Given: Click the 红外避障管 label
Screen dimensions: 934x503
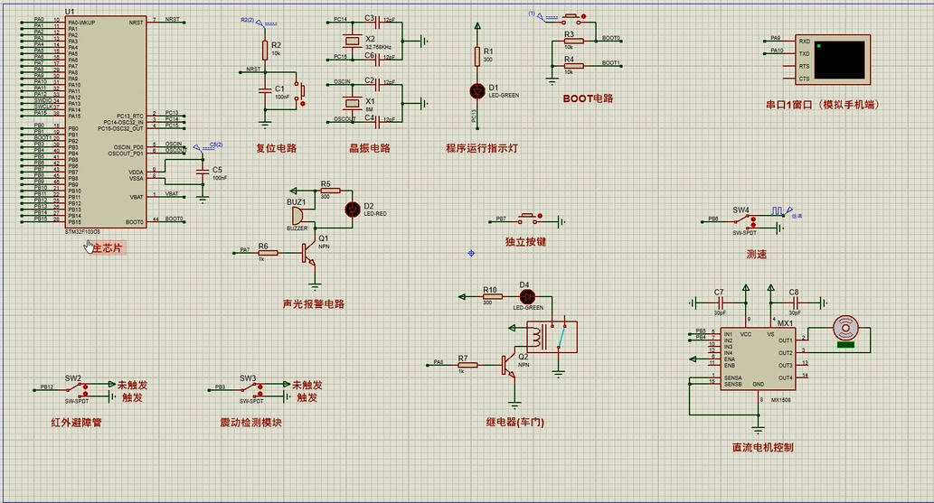Looking at the screenshot, I should pyautogui.click(x=76, y=423).
